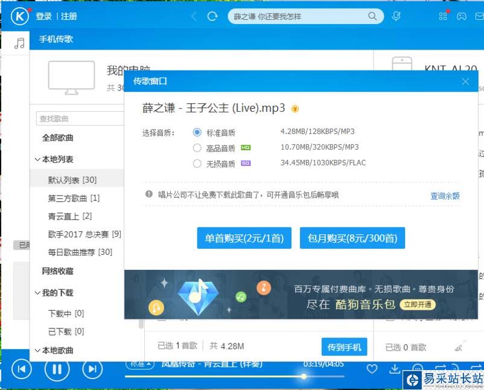Collapse the 我的下载 section
484x390 pixels.
(37, 293)
